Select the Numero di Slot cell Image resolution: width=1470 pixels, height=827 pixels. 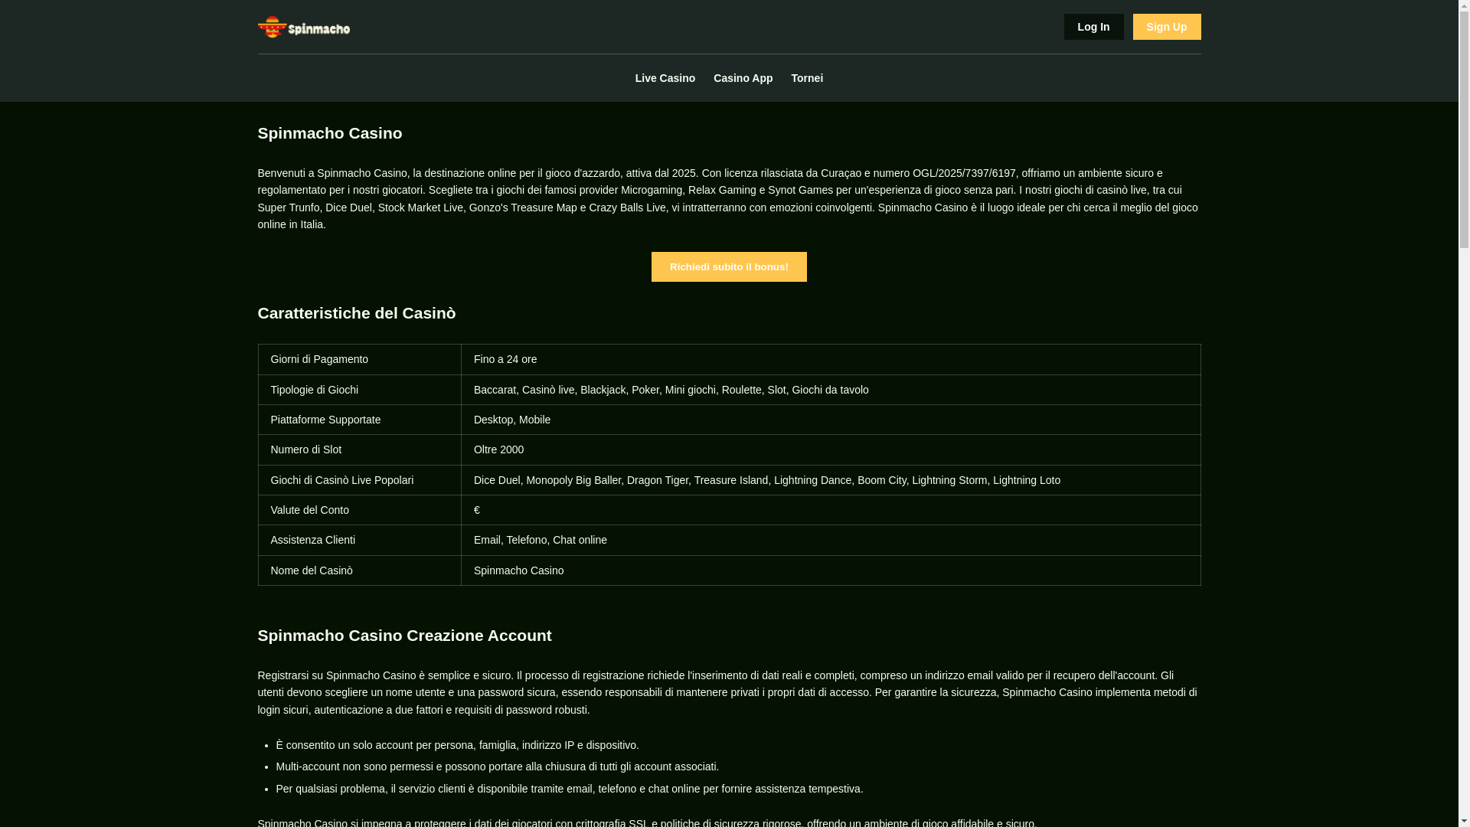click(360, 449)
